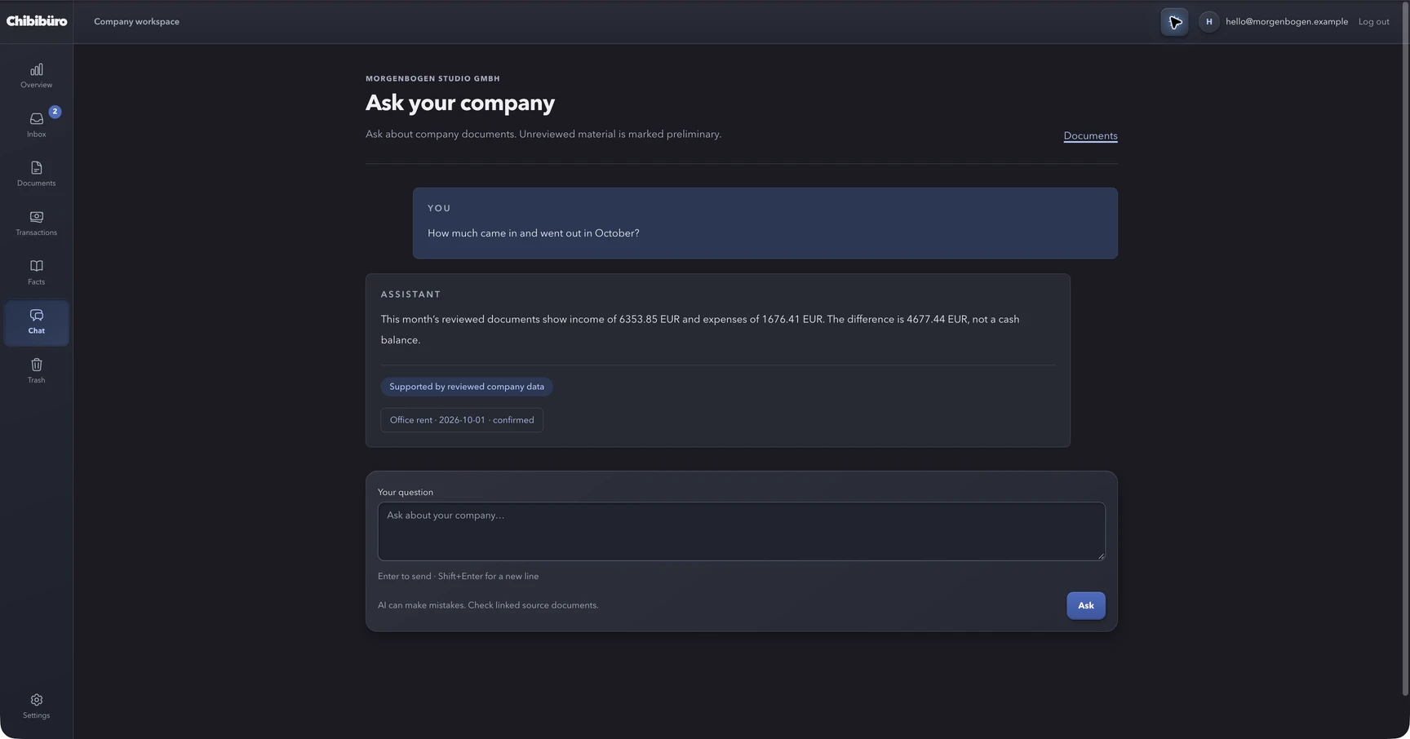The height and width of the screenshot is (739, 1410).
Task: Click the Ask your company heading
Action: [x=460, y=103]
